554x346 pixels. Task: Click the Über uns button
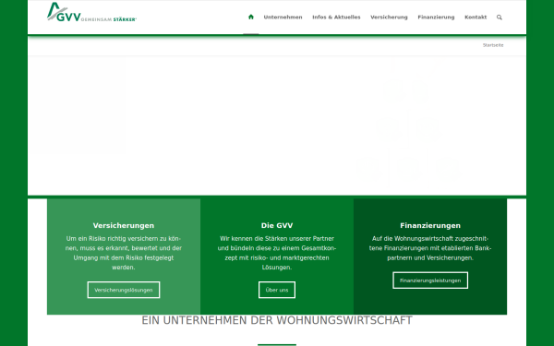277,290
